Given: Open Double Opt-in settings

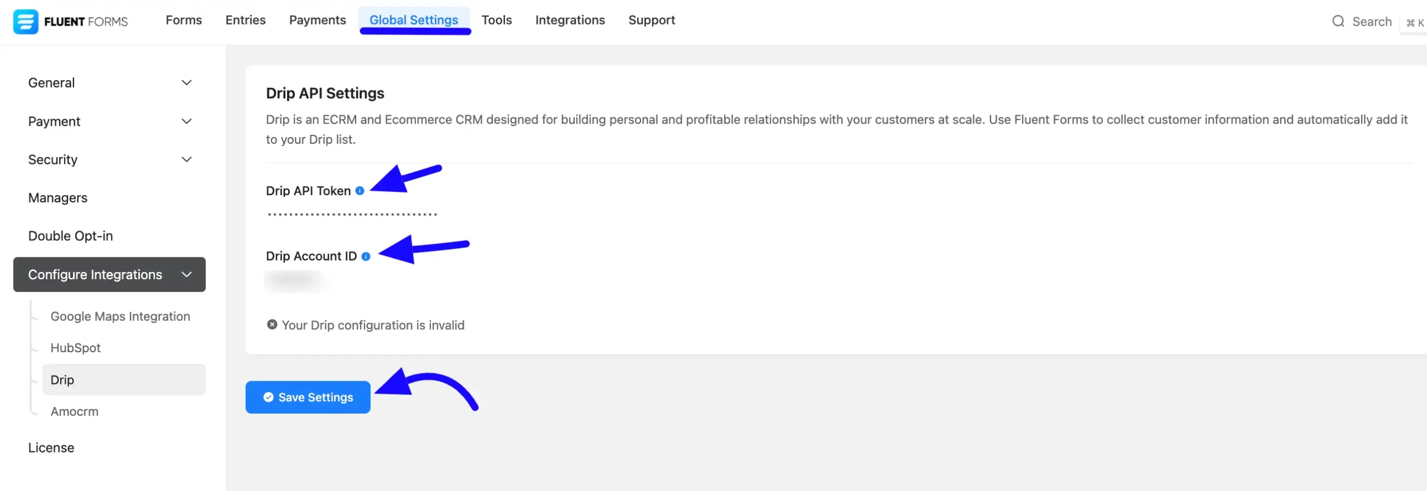Looking at the screenshot, I should tap(71, 236).
